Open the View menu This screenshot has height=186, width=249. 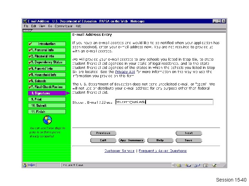click(x=42, y=26)
